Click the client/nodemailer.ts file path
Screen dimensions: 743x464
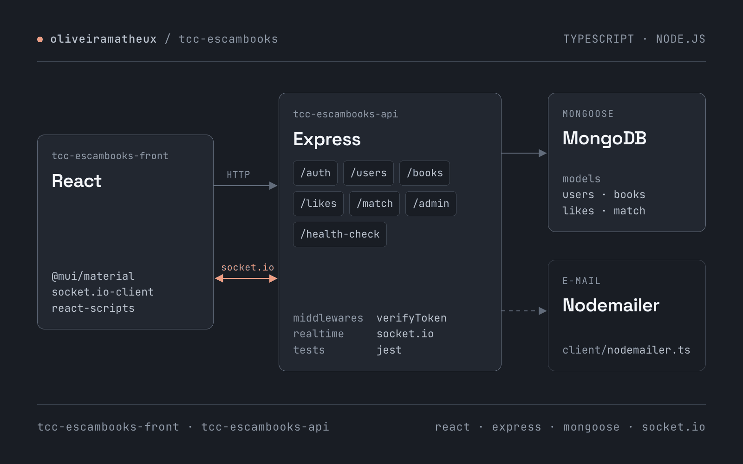pos(626,350)
